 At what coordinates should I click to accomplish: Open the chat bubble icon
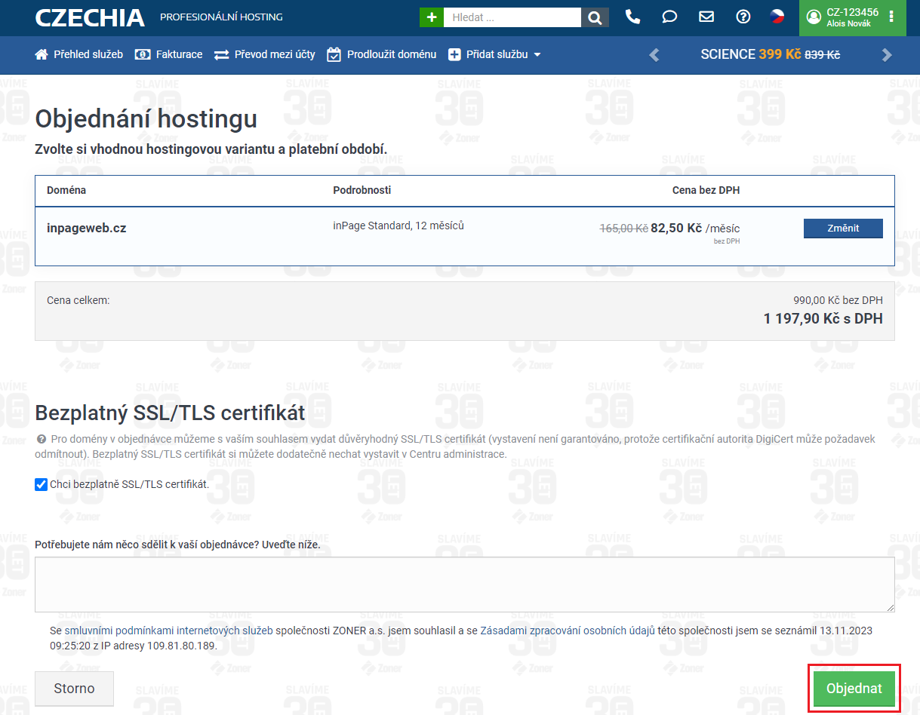(x=669, y=17)
